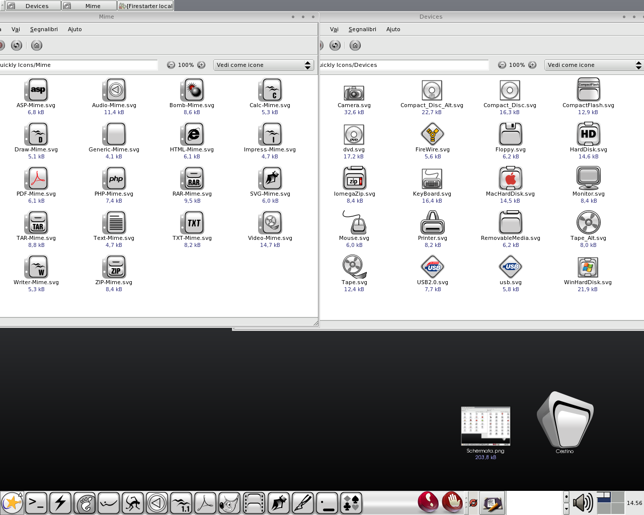Click the Home button in Devices window

point(355,45)
